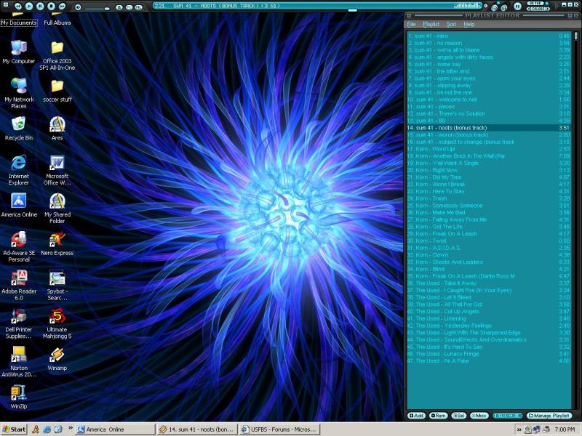Open the Playlist Editor File menu

tap(411, 25)
